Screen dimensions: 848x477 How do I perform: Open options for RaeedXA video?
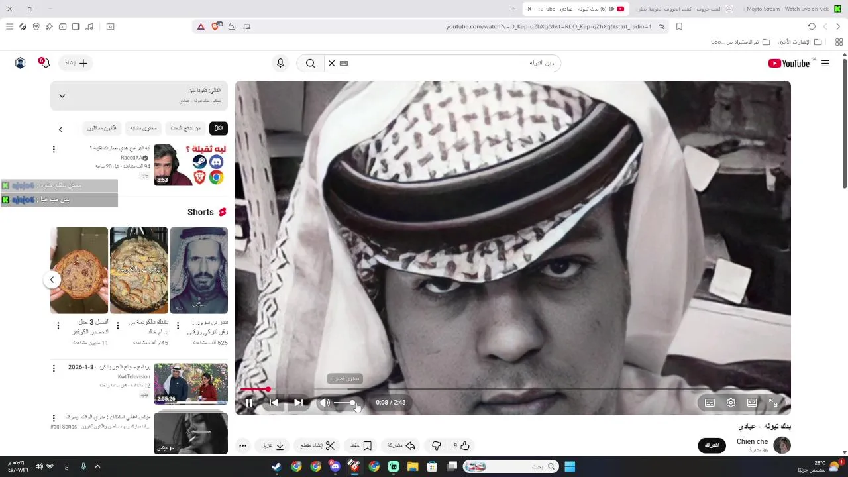pyautogui.click(x=54, y=150)
